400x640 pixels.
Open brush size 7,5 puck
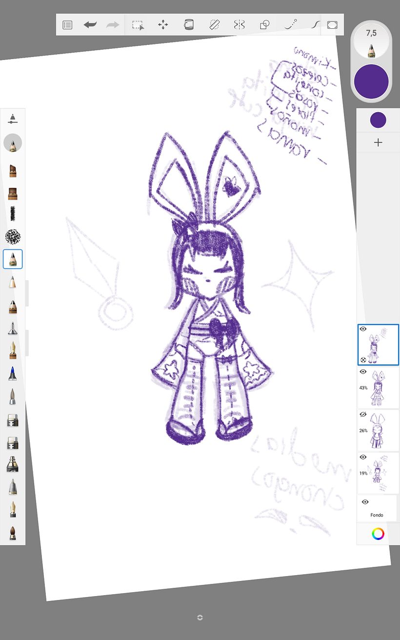click(371, 41)
